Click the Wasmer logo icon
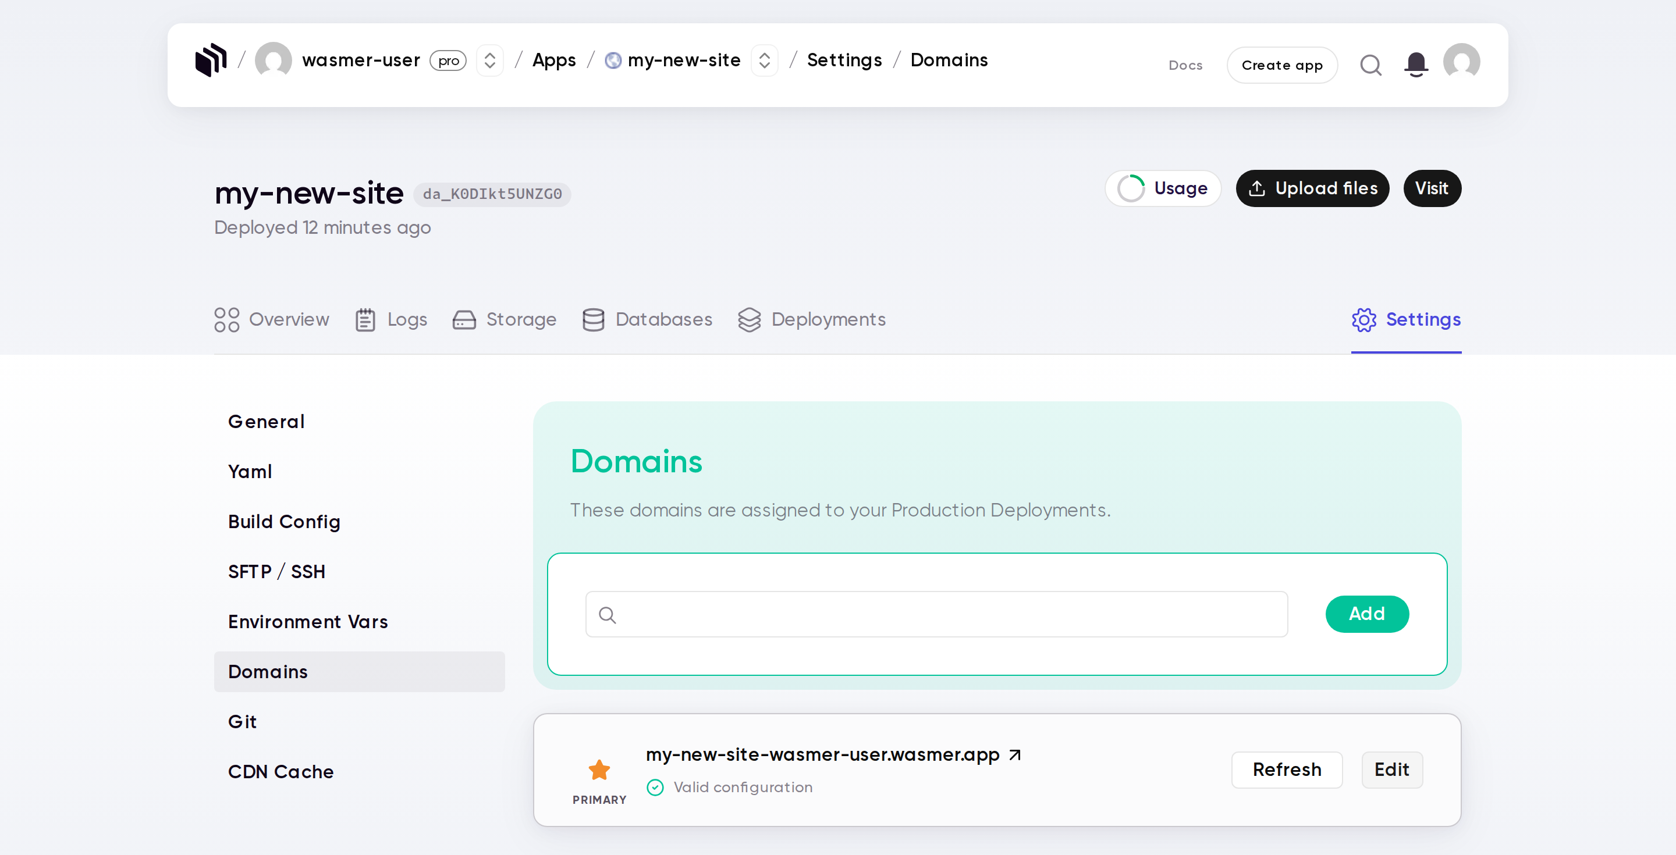This screenshot has width=1676, height=855. click(211, 60)
